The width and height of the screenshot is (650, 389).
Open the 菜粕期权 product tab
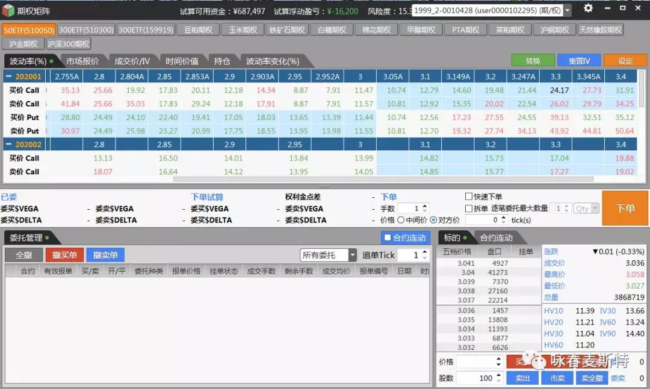point(510,30)
